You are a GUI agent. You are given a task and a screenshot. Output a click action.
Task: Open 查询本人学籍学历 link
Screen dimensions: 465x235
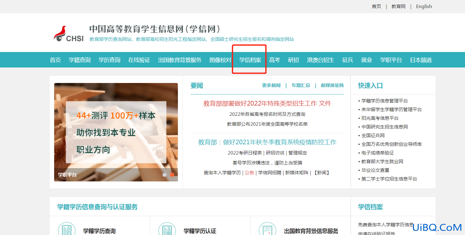222,173
